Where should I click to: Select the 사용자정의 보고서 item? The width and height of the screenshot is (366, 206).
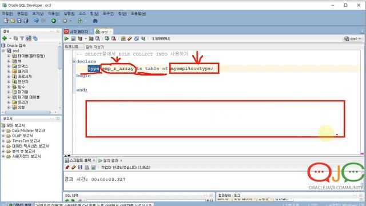tap(27, 156)
